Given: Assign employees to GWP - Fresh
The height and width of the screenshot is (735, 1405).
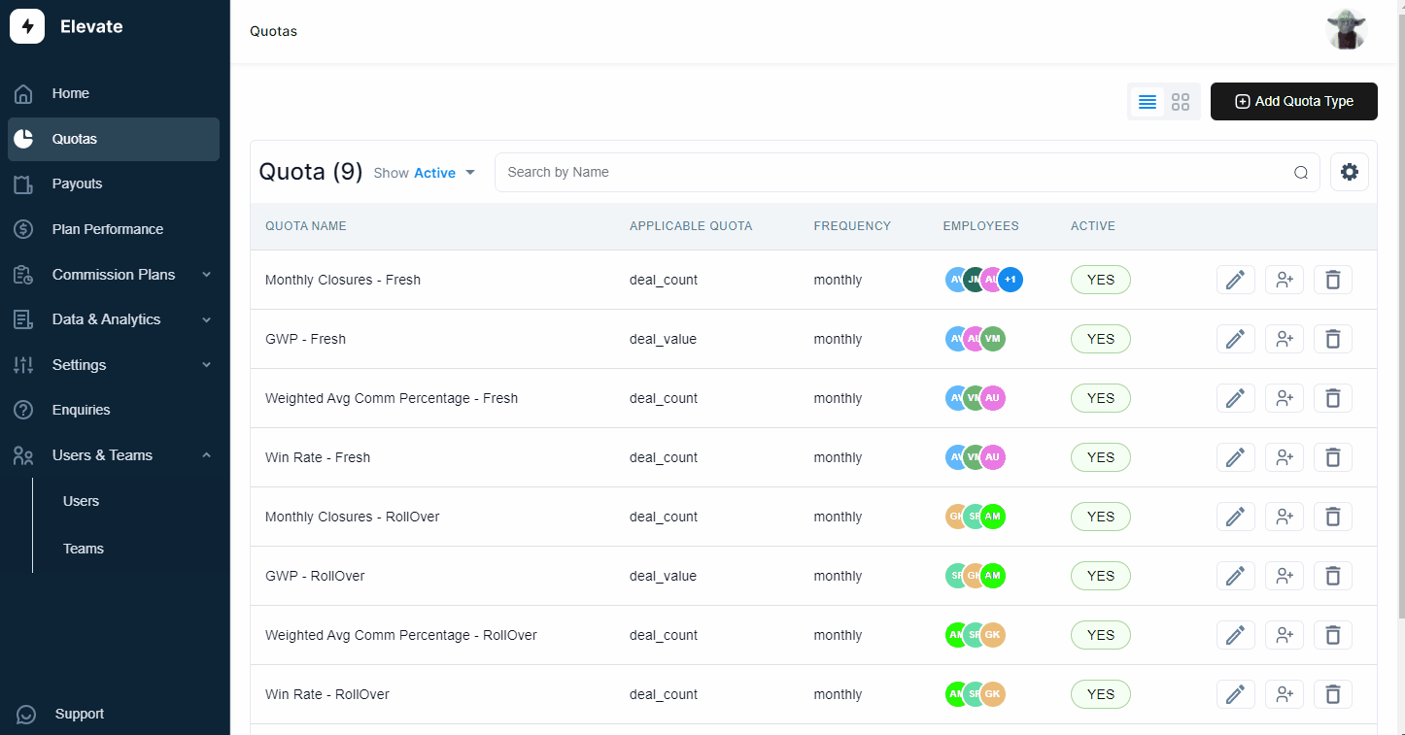Looking at the screenshot, I should tap(1285, 339).
